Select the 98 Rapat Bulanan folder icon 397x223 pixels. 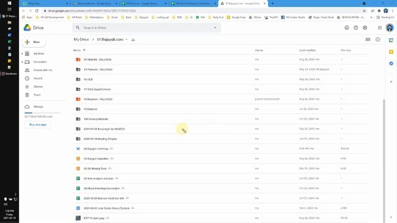coord(78,89)
